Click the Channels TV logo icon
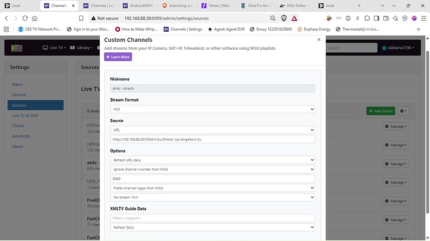The height and width of the screenshot is (241, 430). pos(17,48)
